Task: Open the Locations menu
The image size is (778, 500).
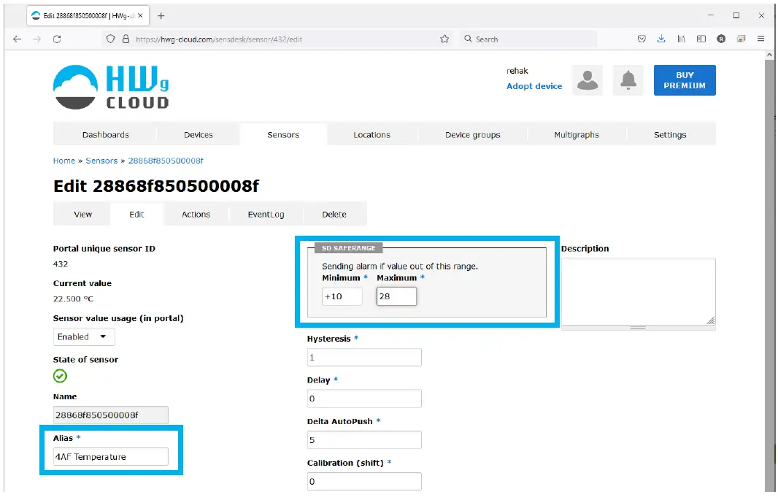Action: pyautogui.click(x=371, y=135)
